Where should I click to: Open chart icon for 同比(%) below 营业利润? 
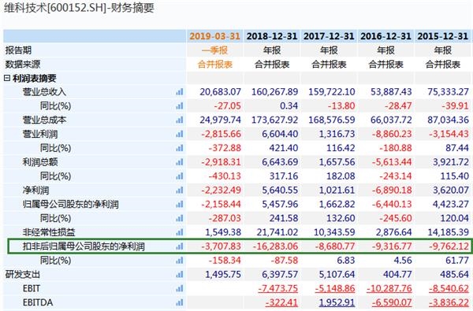click(180, 148)
